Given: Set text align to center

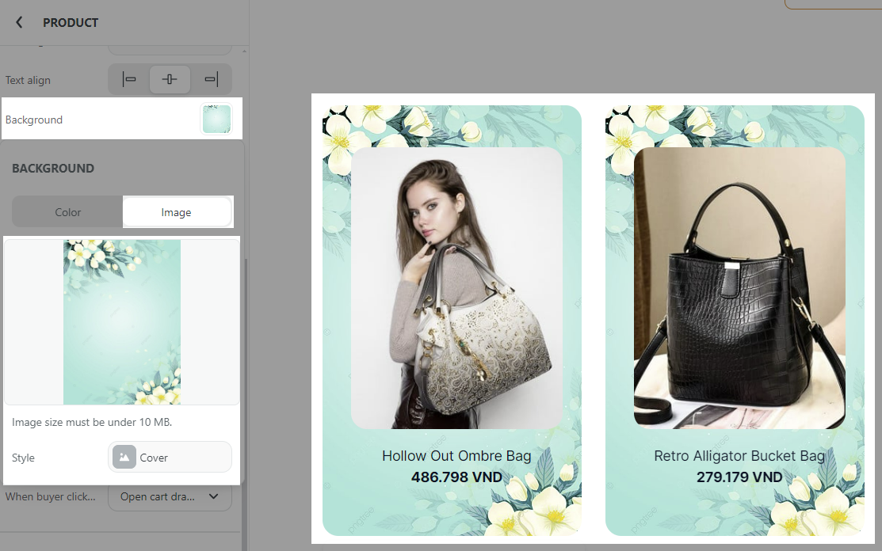Looking at the screenshot, I should coord(170,80).
